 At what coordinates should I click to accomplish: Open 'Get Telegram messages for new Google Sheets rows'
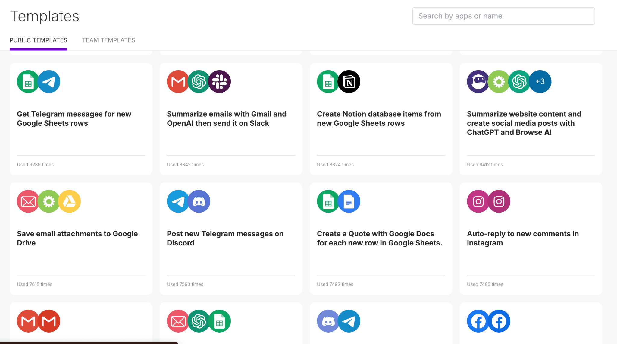tap(74, 118)
